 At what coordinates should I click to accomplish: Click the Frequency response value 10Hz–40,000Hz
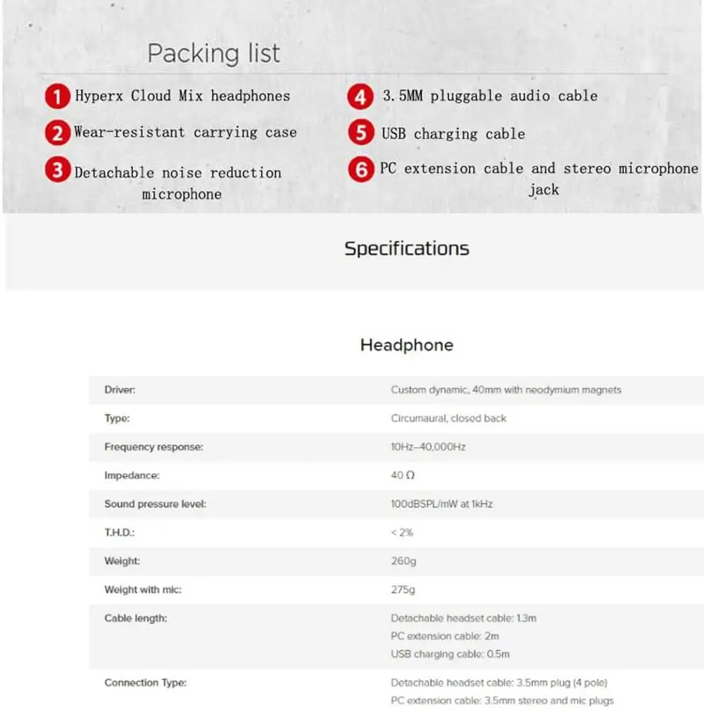tap(428, 447)
